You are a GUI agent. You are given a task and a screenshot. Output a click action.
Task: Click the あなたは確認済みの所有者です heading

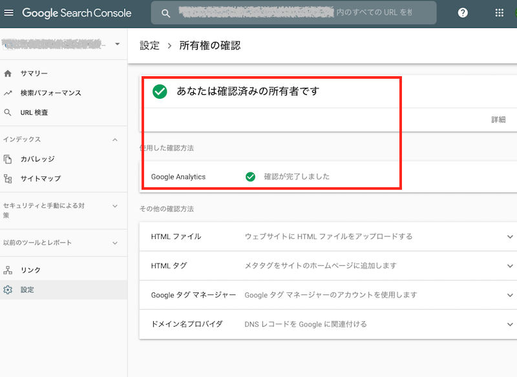(248, 91)
